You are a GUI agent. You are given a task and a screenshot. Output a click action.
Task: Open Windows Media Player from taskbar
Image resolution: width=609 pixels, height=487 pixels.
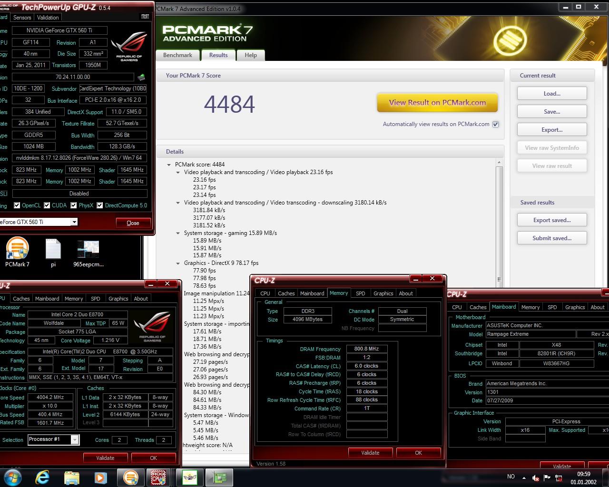[x=100, y=477]
